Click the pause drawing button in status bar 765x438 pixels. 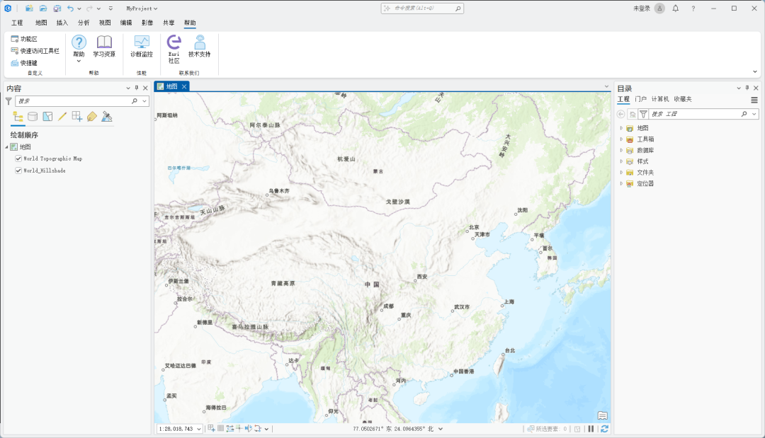591,428
